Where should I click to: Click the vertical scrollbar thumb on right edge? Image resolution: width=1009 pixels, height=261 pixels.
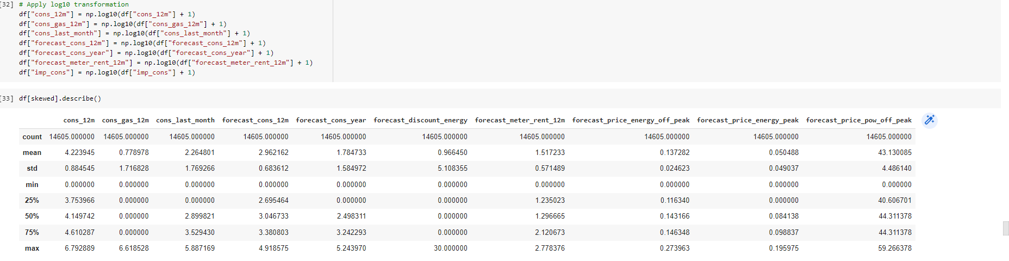coord(1005,228)
